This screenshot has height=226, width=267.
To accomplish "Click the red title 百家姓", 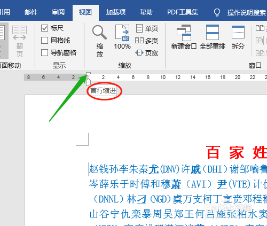I will 237,153.
